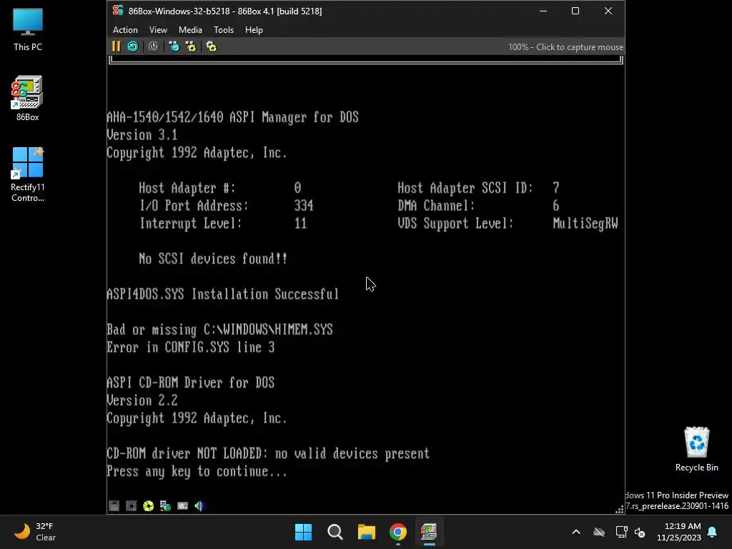Click the CD-ROM disc status icon
This screenshot has width=732, height=549.
[x=148, y=505]
